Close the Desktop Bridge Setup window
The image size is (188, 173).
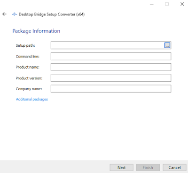pos(182,4)
